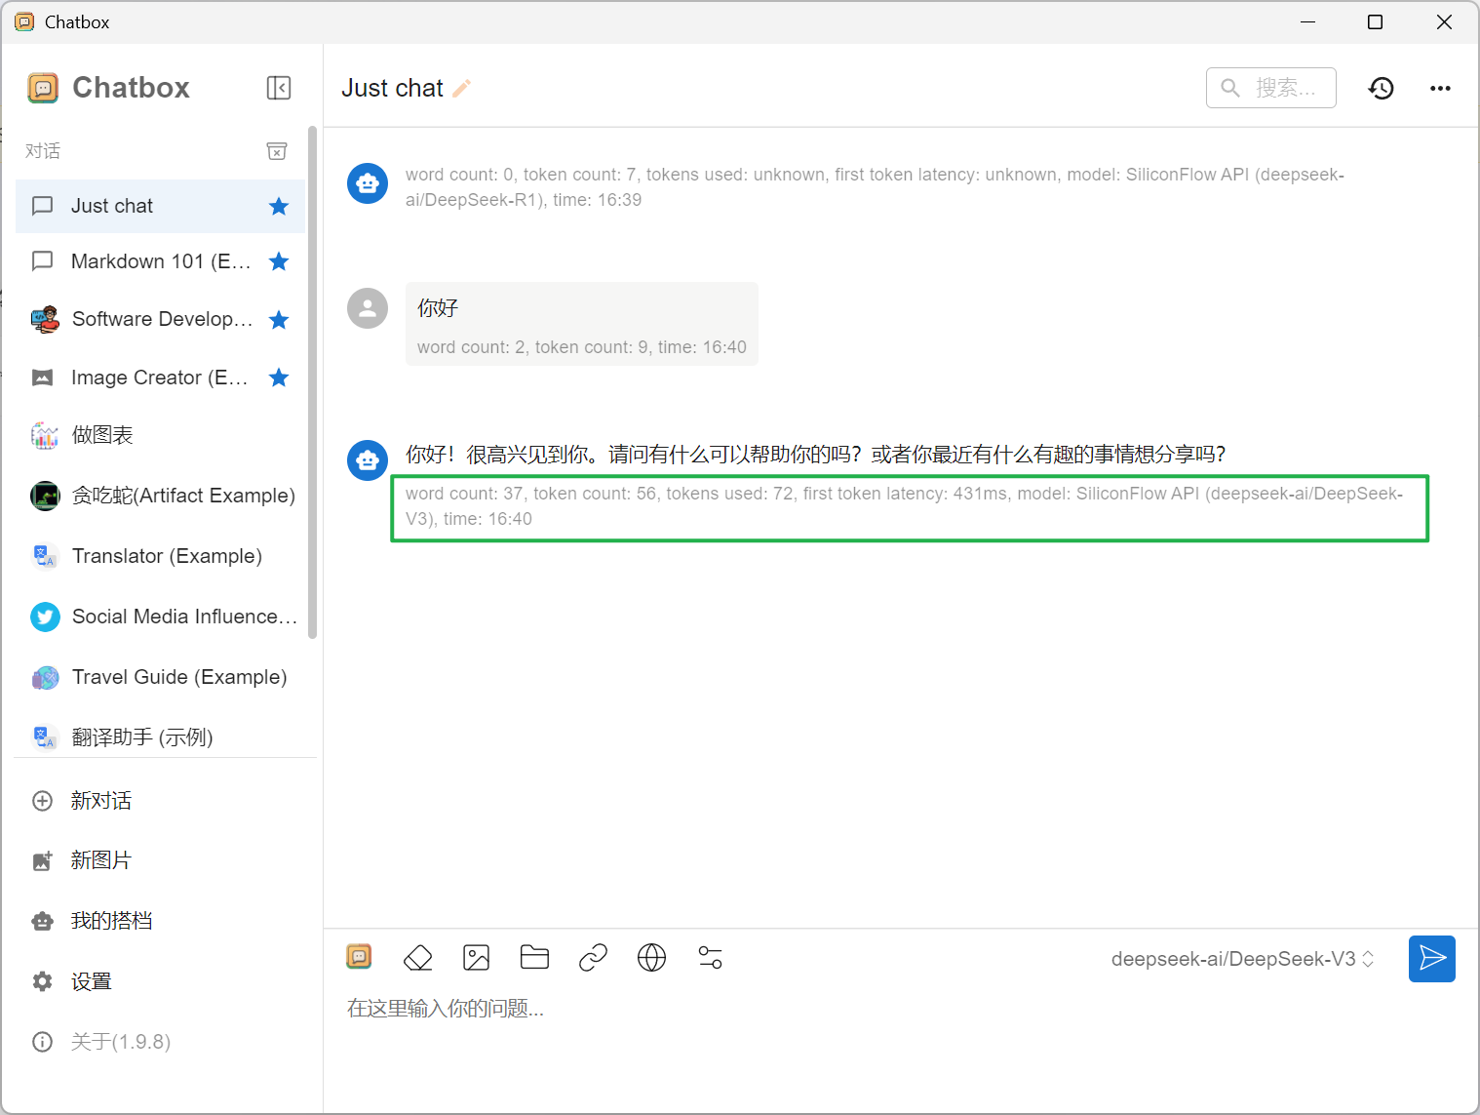This screenshot has width=1480, height=1115.
Task: Open the 关于(1.9.8) about page
Action: (160, 1042)
